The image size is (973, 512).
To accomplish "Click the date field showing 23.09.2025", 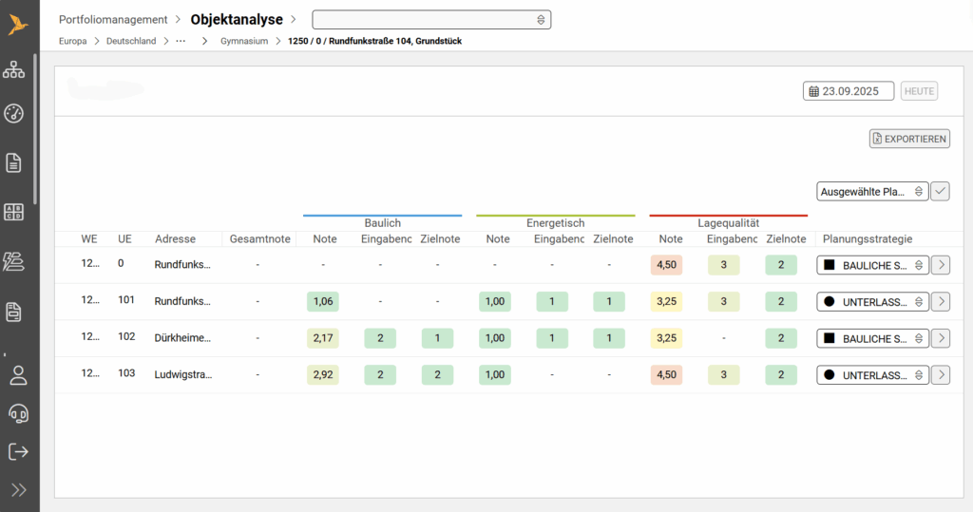I will [x=849, y=91].
